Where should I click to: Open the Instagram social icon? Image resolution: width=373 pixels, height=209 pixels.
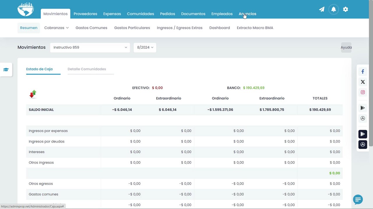point(363,92)
